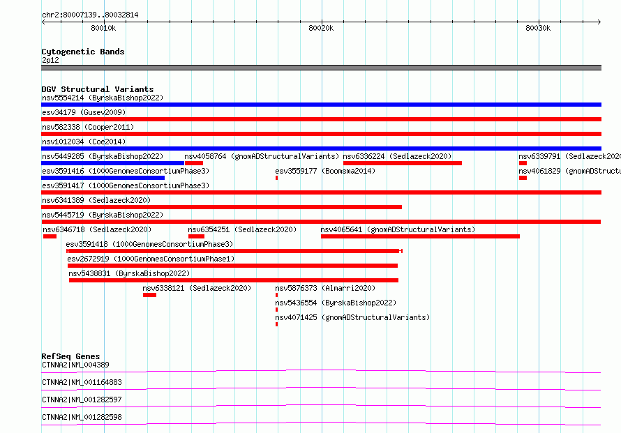Click the small red nsv6339791 bar
Viewport: 621px width, 433px height.
pyautogui.click(x=523, y=163)
